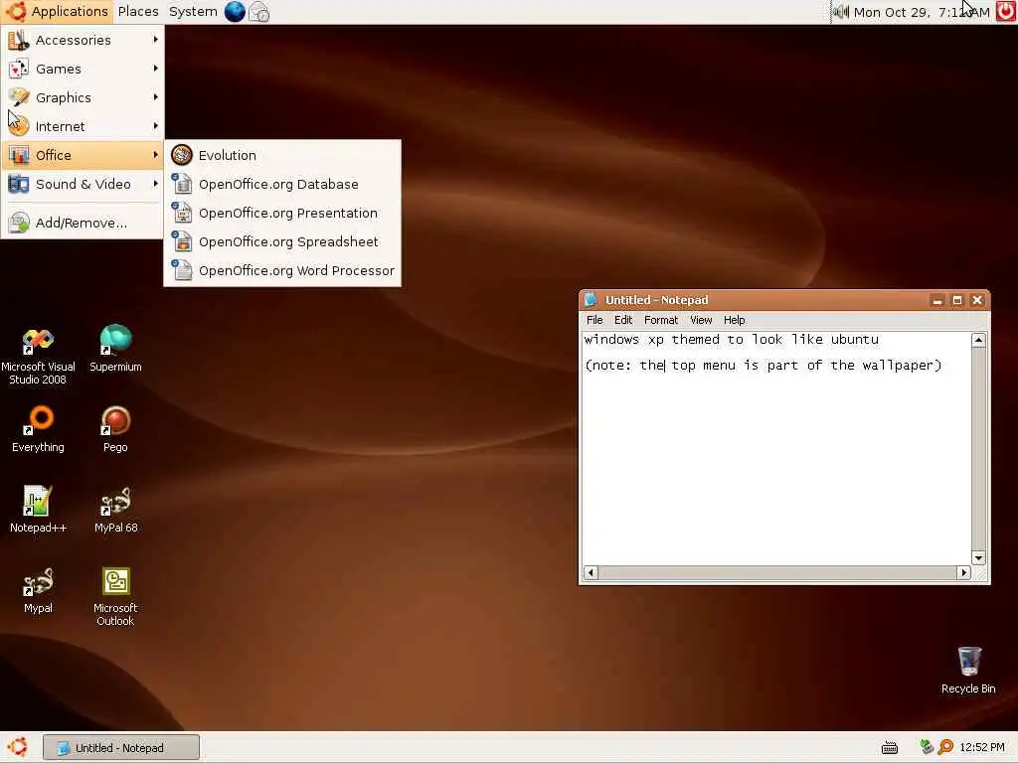Click Untitled - Notepad taskbar button
This screenshot has width=1018, height=763.
(x=121, y=747)
